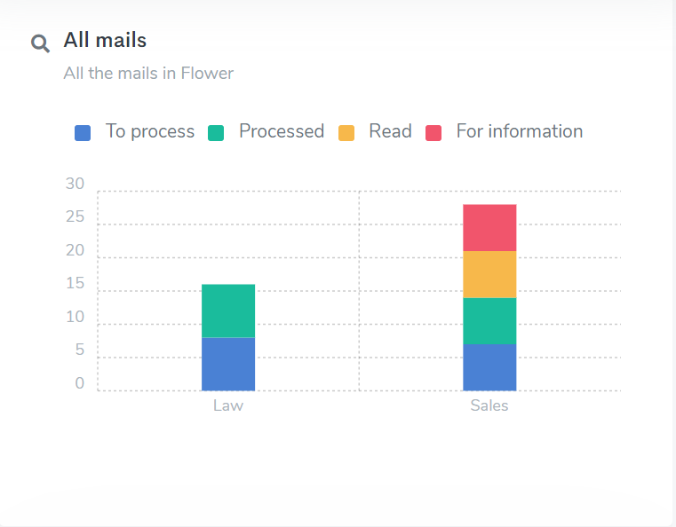The height and width of the screenshot is (527, 676).
Task: Click the magnifier search icon
Action: tap(40, 43)
